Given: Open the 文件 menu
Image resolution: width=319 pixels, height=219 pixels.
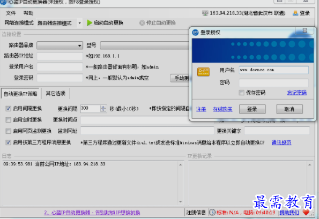Looking at the screenshot, I should coord(11,13).
